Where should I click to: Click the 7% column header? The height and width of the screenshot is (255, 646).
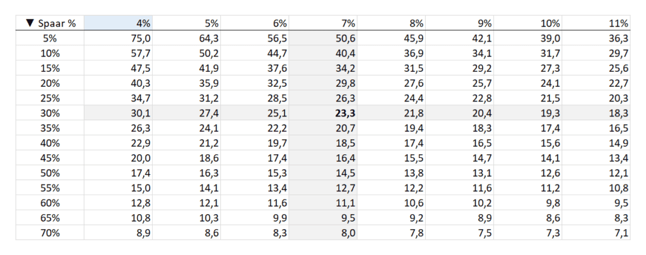pos(348,23)
